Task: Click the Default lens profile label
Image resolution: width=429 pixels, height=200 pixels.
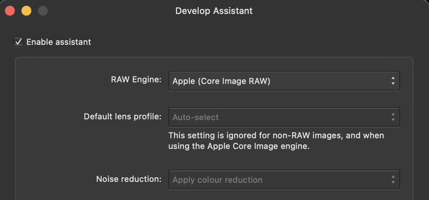Action: [122, 116]
